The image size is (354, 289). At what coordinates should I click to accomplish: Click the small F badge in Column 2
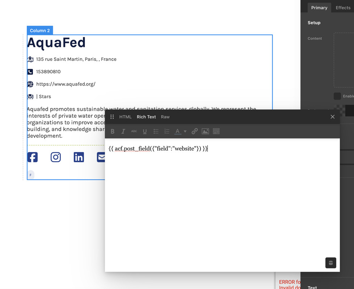pos(31,175)
